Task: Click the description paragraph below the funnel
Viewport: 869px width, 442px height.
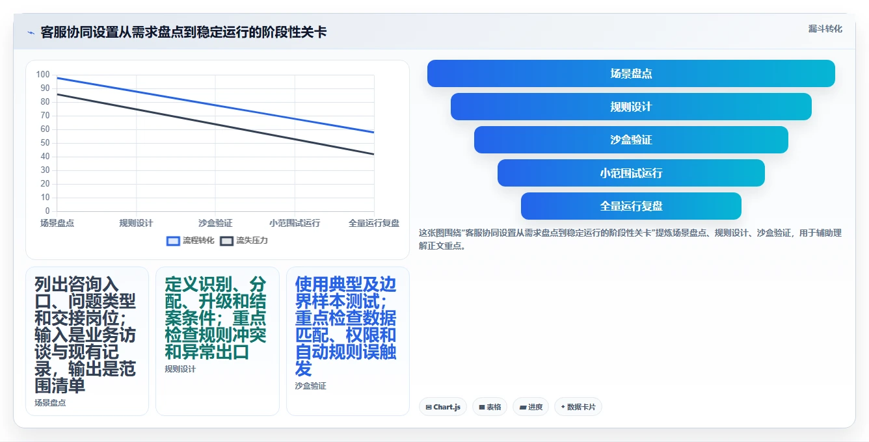Action: click(630, 239)
